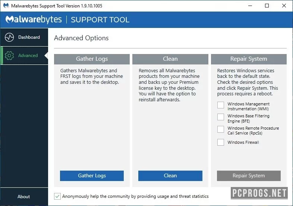The width and height of the screenshot is (293, 206).
Task: Click the Removes all Malwarebytes products description
Action: pyautogui.click(x=169, y=85)
